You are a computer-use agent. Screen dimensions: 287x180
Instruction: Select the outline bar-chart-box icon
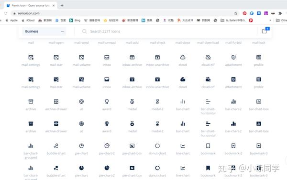259,101
